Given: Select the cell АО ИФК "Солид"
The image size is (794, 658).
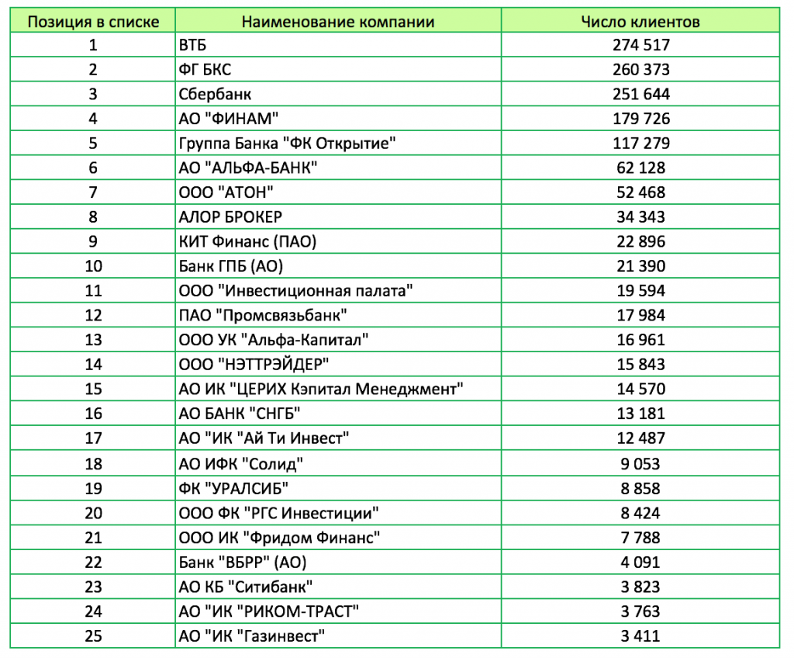Looking at the screenshot, I should click(x=338, y=463).
